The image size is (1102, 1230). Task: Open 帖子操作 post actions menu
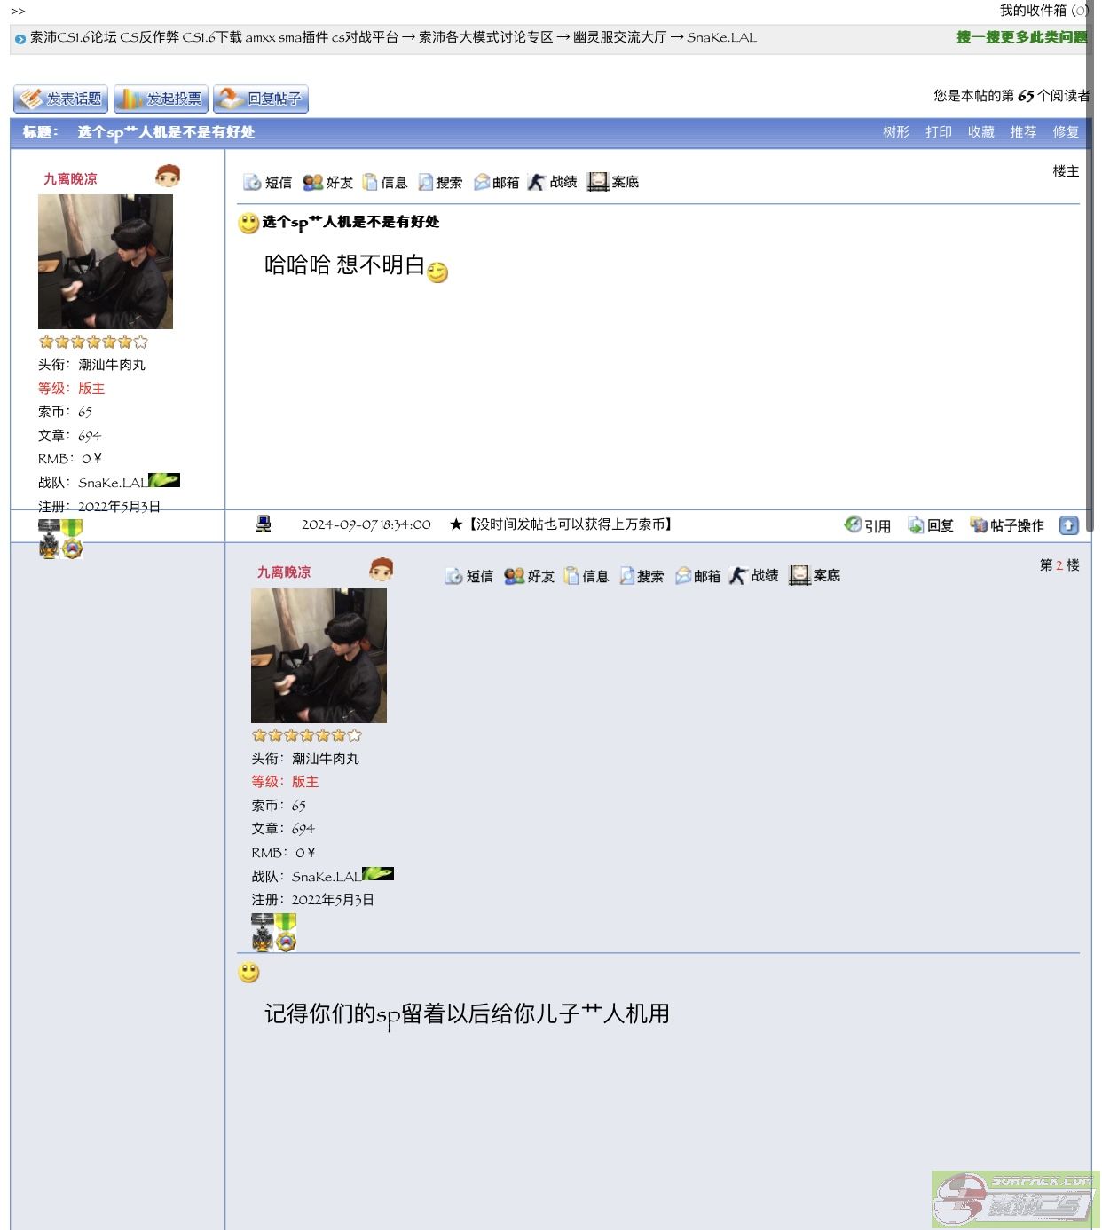pyautogui.click(x=1006, y=525)
